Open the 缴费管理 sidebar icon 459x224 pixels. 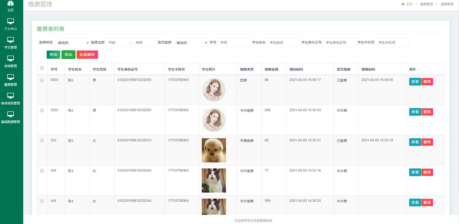(x=10, y=77)
